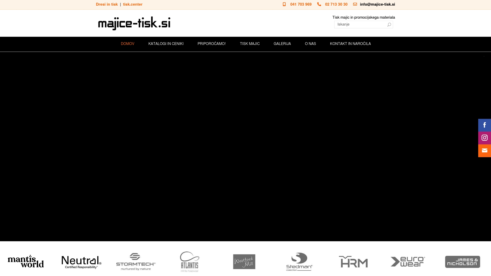Viewport: 491px width, 276px height.
Task: Open the tisk.center link
Action: pyautogui.click(x=132, y=4)
